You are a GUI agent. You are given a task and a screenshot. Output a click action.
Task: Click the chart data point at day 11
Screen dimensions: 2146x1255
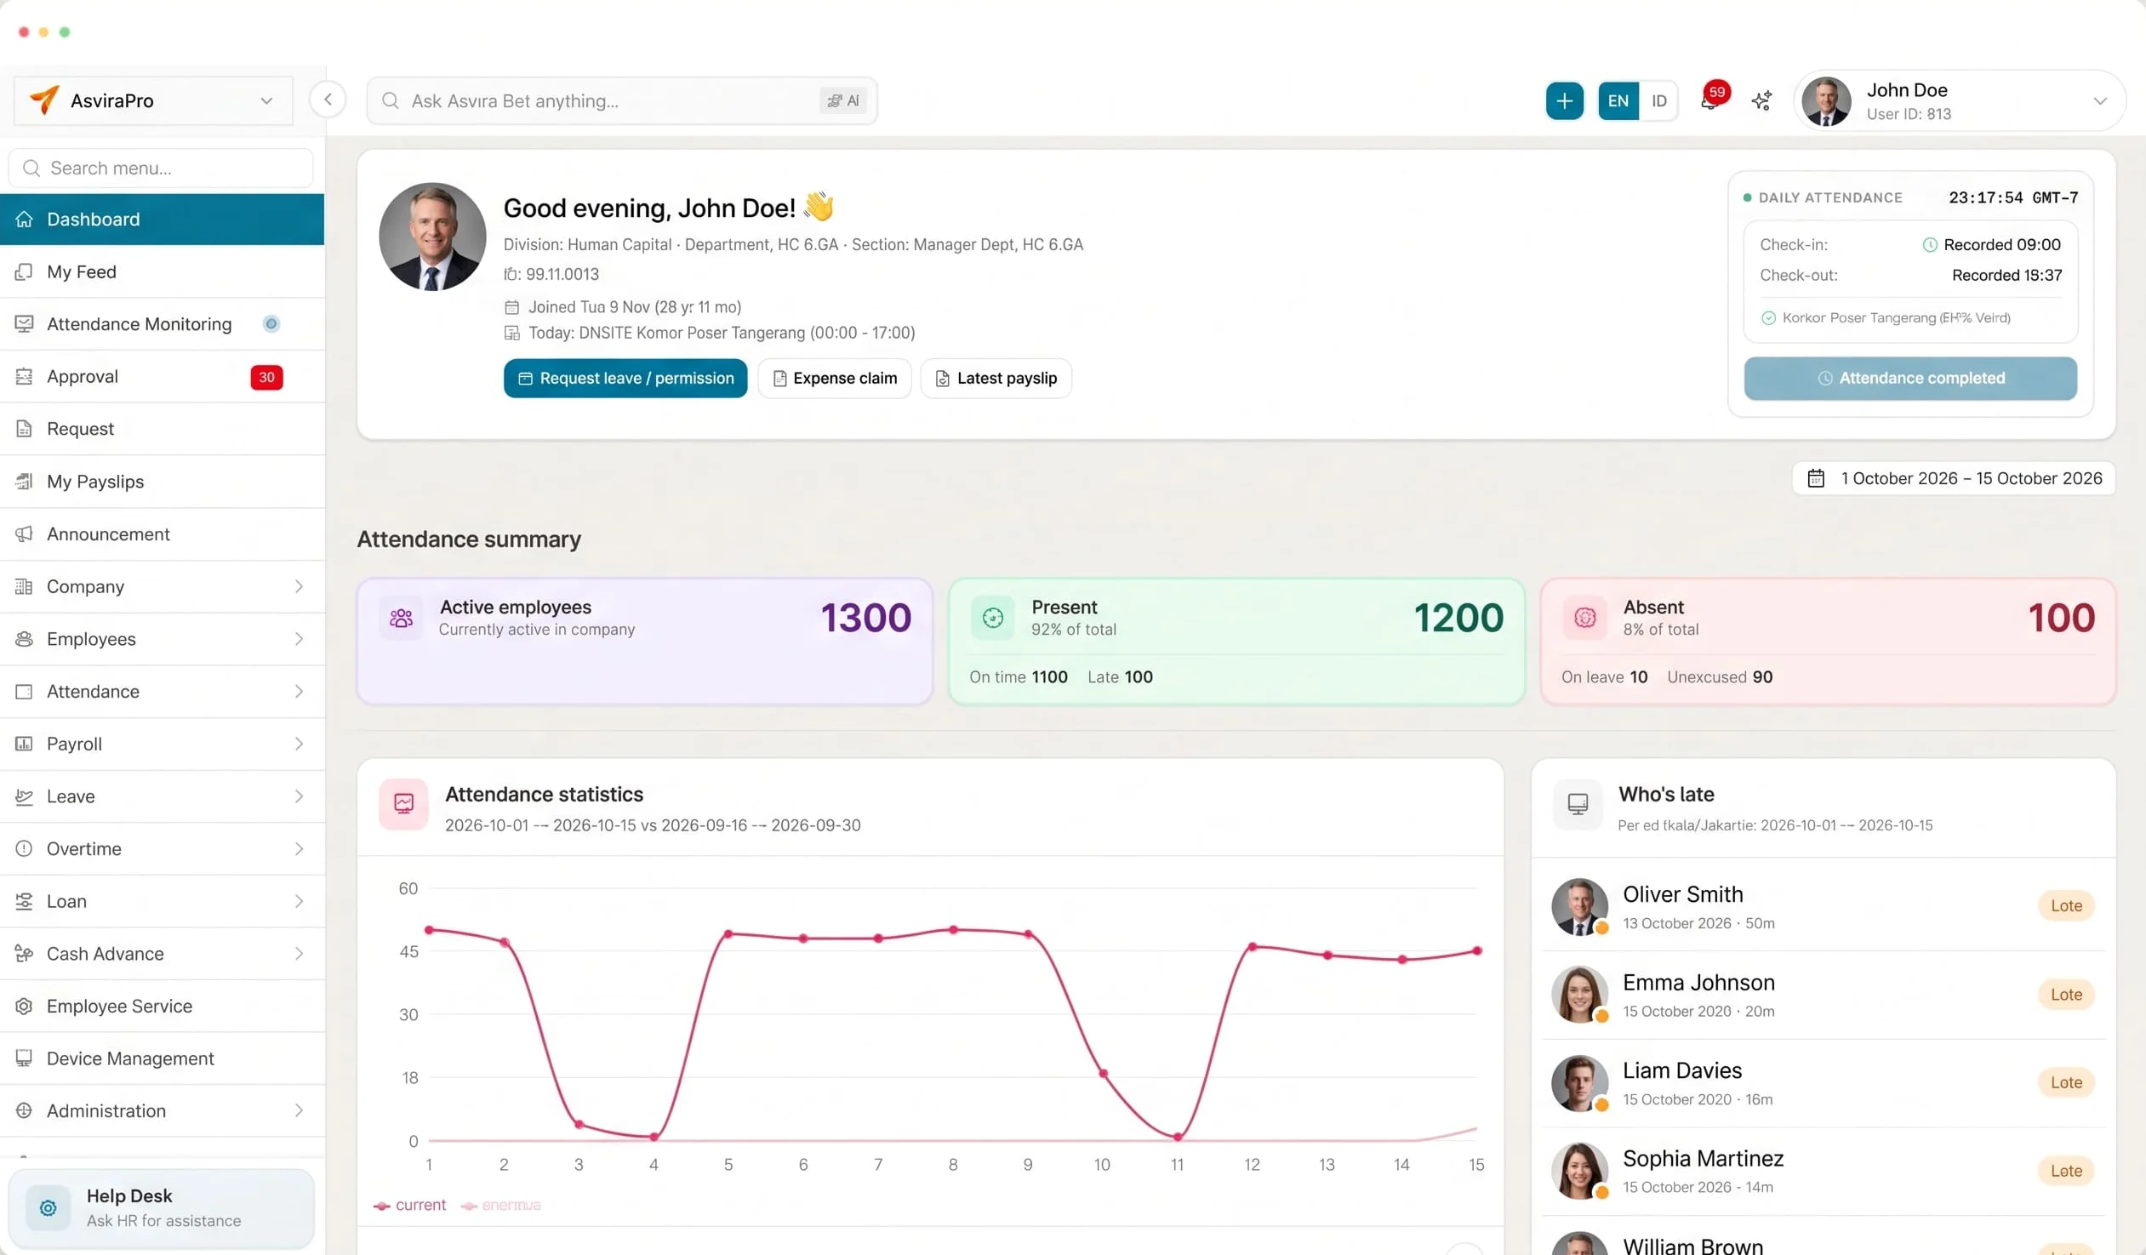pyautogui.click(x=1177, y=1137)
